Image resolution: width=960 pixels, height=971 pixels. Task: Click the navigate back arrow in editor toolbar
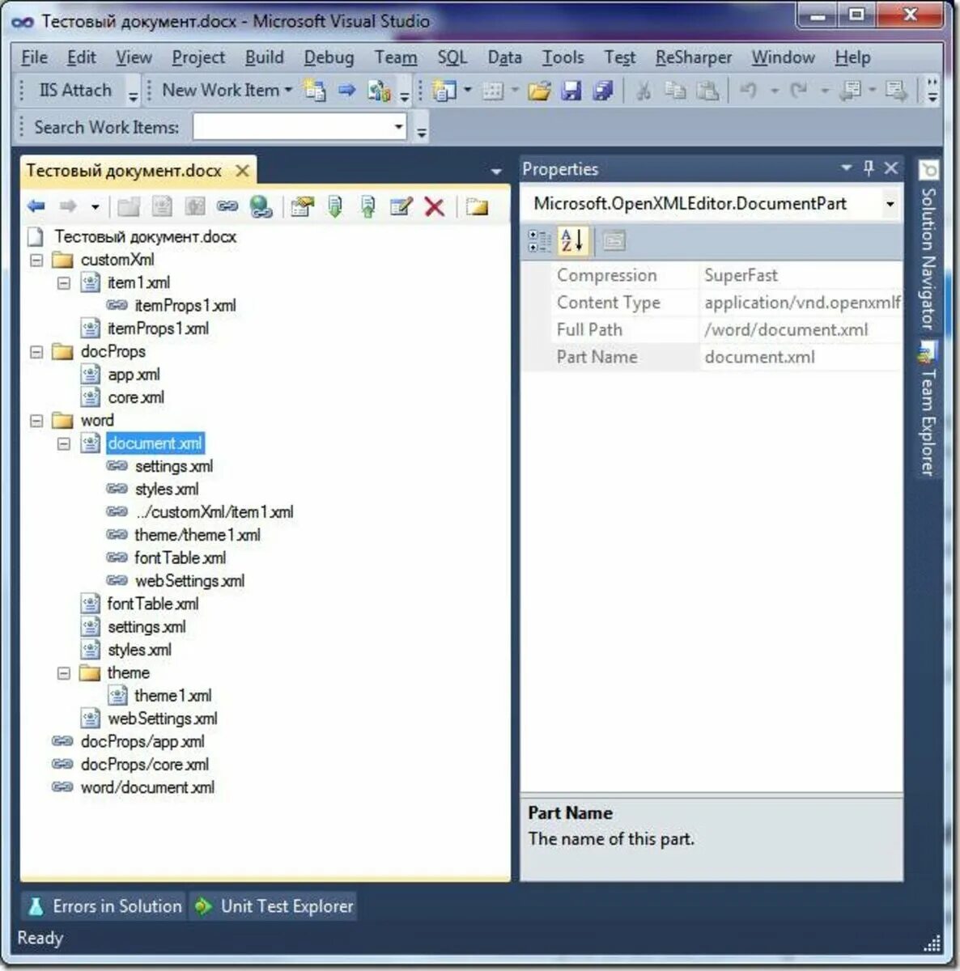tap(36, 206)
